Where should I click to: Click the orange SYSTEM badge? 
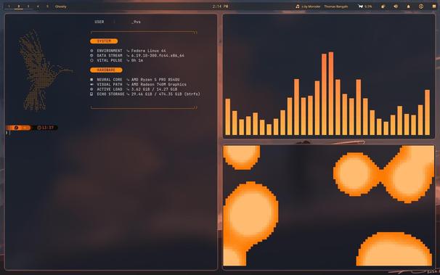104,41
